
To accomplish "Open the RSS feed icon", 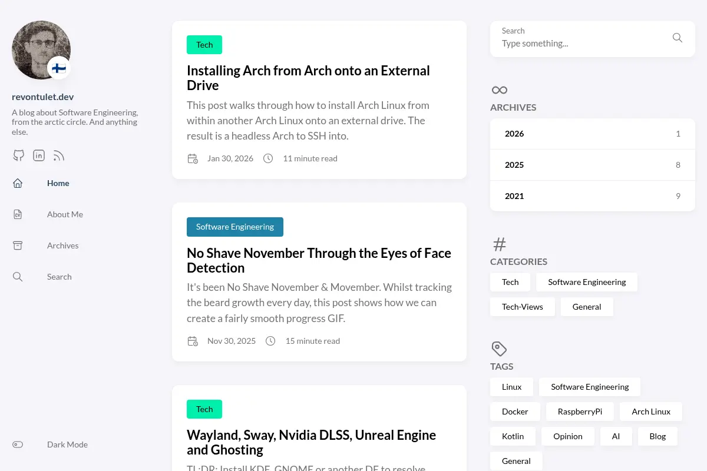I will coord(58,155).
